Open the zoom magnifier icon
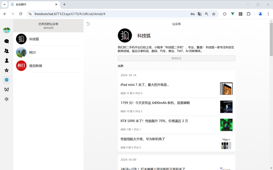The image size is (273, 170). tap(207, 14)
